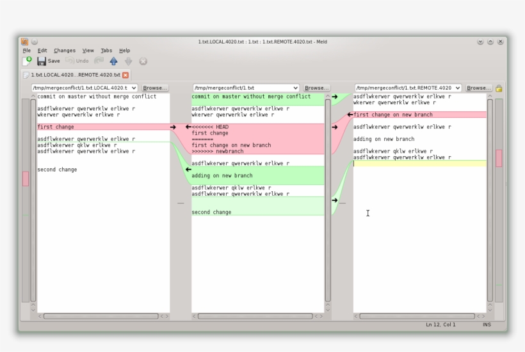Click the New comparison toolbar icon
Viewport: 525px width, 352px height.
[x=27, y=61]
